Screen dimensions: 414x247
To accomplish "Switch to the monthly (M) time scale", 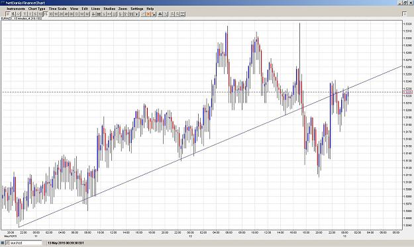I will pos(87,14).
